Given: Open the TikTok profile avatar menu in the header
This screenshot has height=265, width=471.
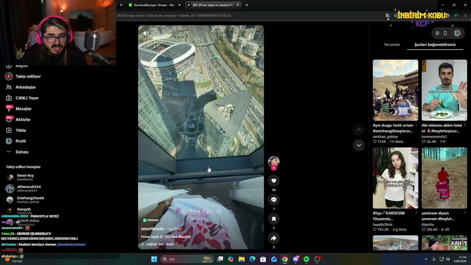Looking at the screenshot, I should click(457, 33).
